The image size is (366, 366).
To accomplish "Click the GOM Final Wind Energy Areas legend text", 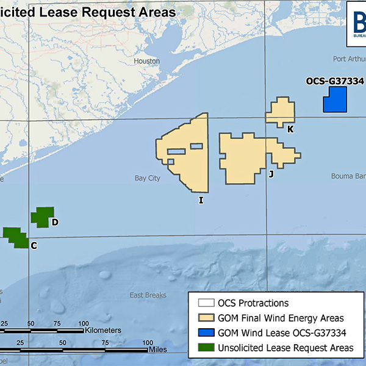I will tap(281, 318).
